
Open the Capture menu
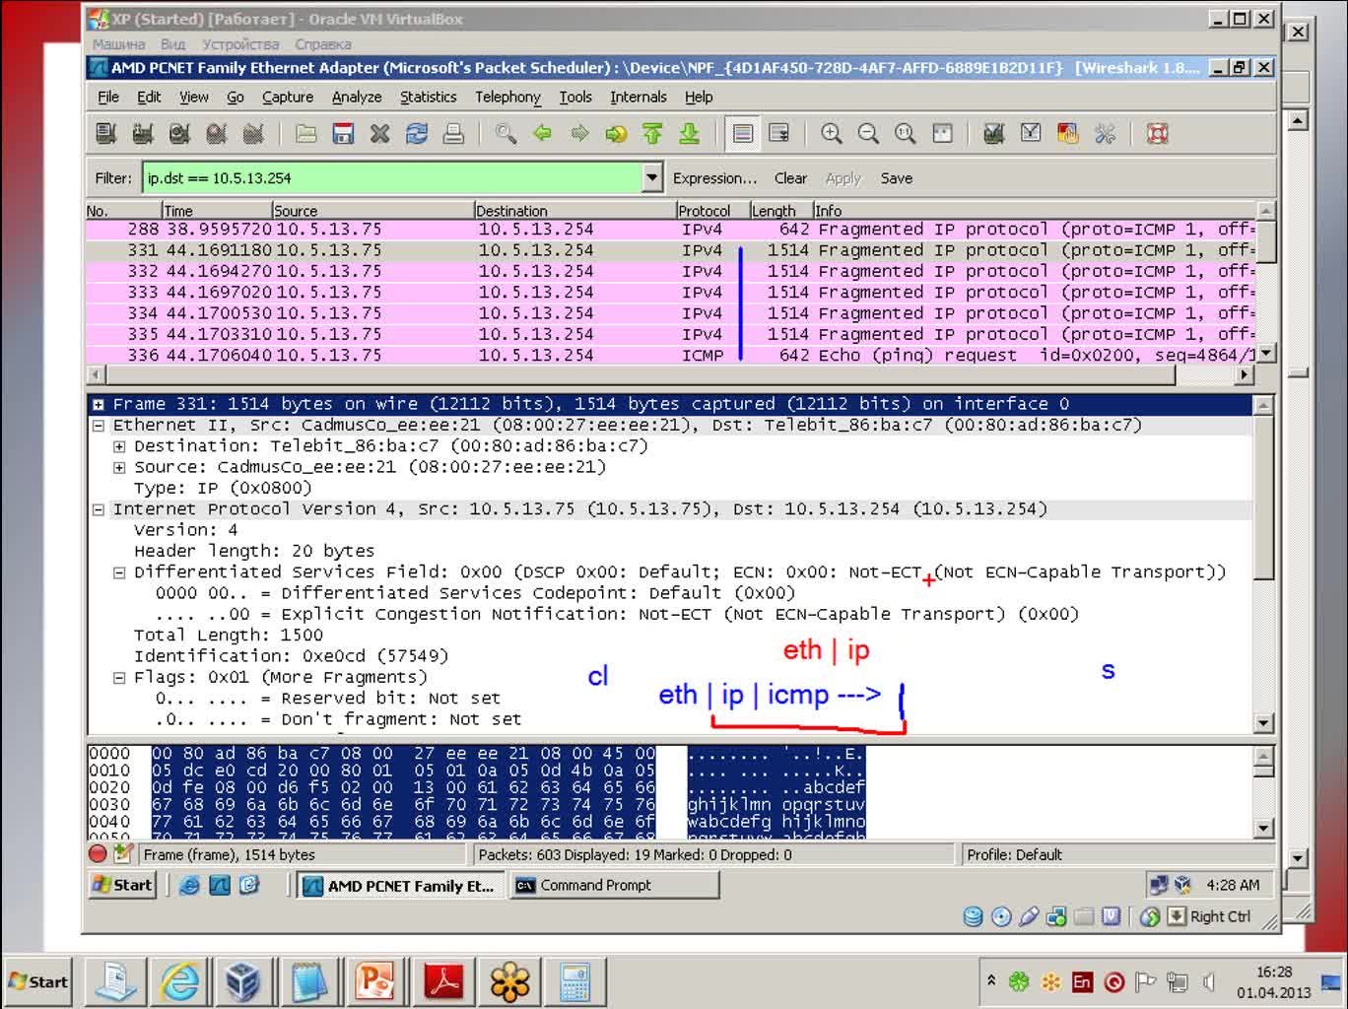point(288,97)
